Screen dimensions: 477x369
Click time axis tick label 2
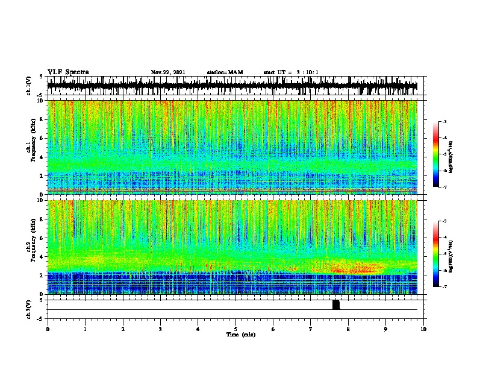123,329
